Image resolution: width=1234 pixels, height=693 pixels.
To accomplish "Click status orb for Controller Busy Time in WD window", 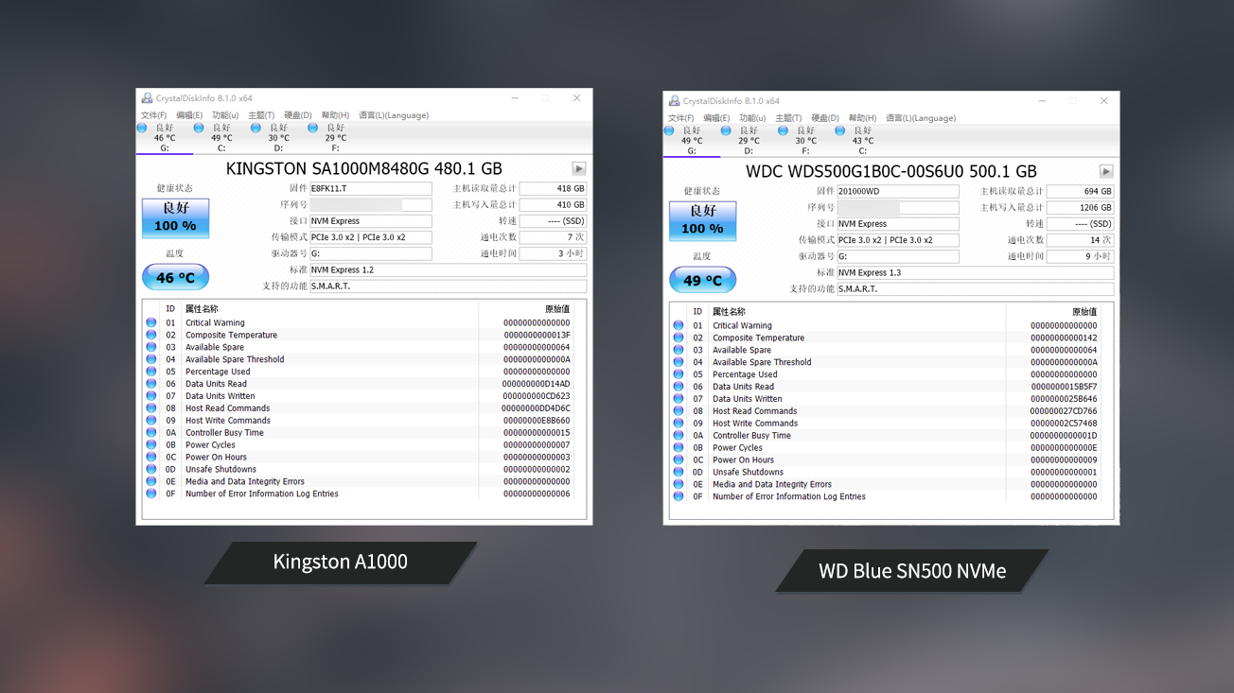I will click(x=679, y=436).
